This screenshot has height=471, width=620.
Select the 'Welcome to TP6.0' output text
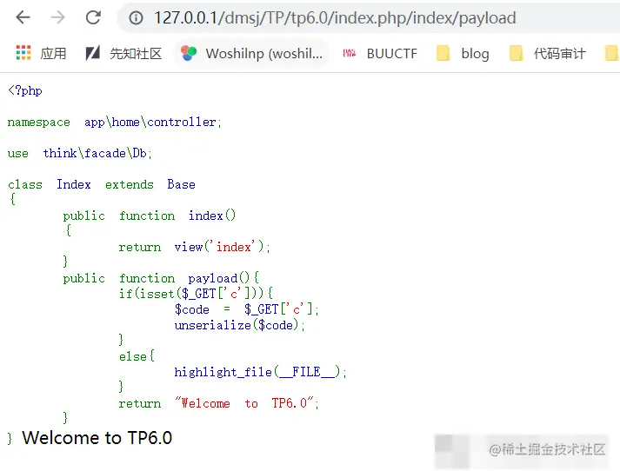[97, 438]
